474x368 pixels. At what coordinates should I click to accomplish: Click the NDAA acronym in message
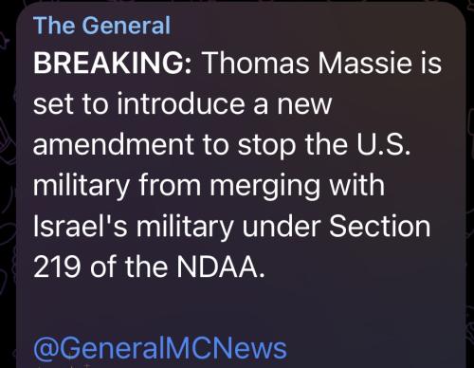pos(220,267)
